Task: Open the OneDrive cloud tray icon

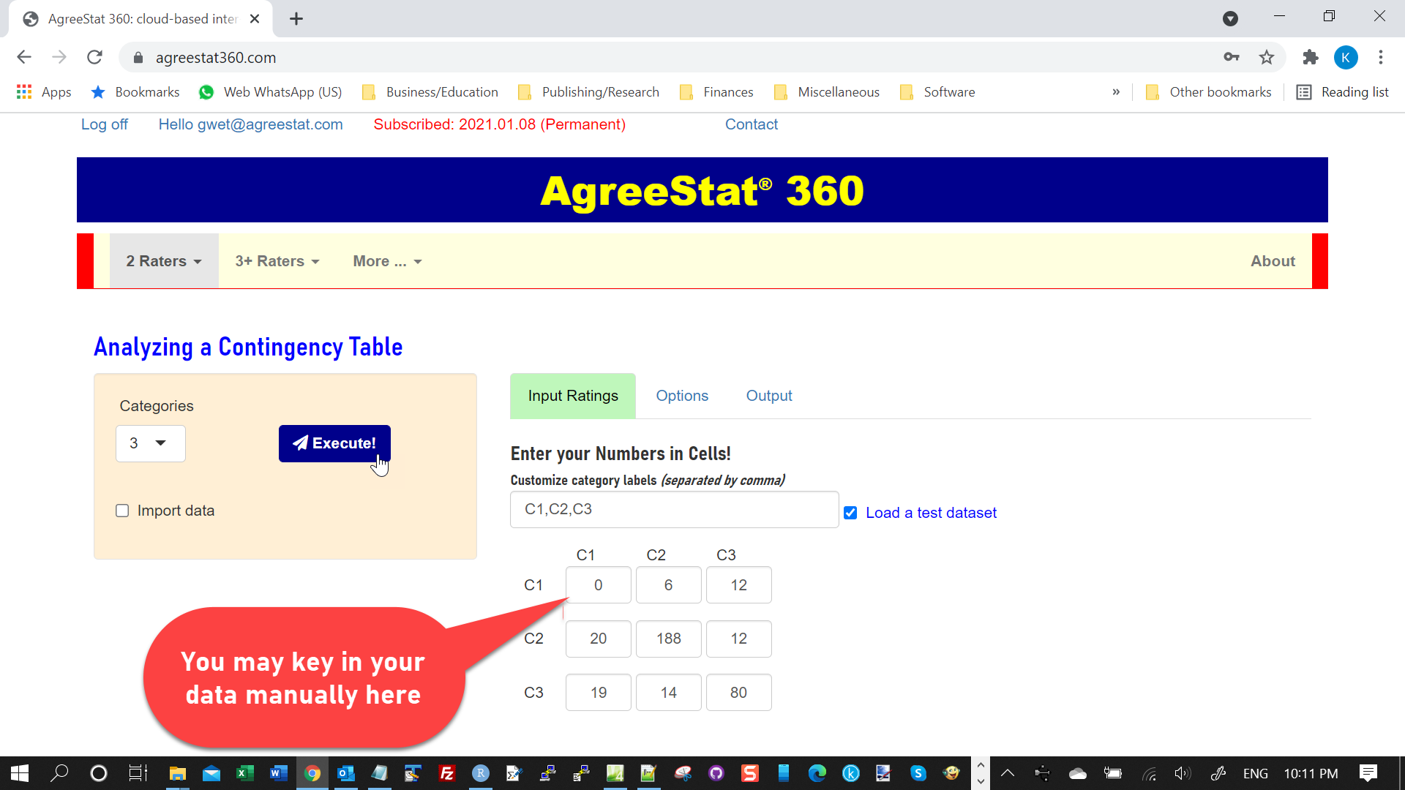Action: pyautogui.click(x=1077, y=773)
